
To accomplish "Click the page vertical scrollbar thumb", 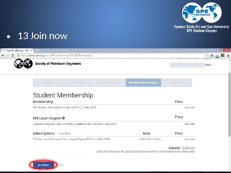I will click(x=229, y=105).
